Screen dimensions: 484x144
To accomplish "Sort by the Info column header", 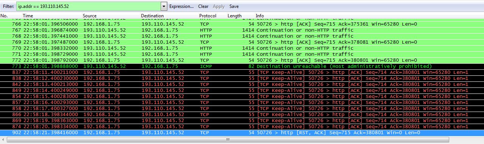I will pos(260,16).
